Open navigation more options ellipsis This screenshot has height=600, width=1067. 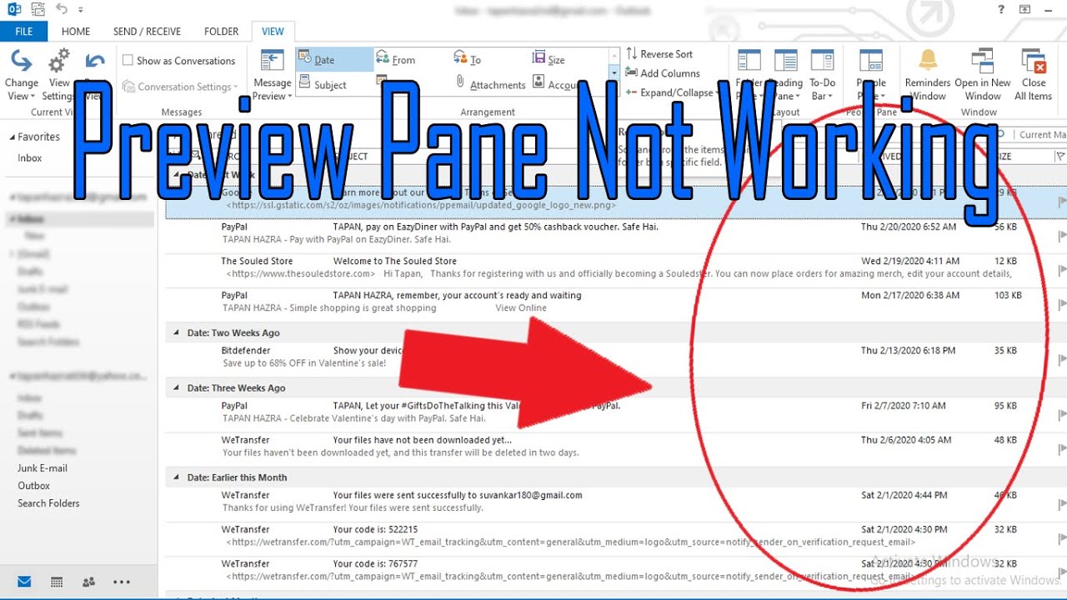point(122,582)
